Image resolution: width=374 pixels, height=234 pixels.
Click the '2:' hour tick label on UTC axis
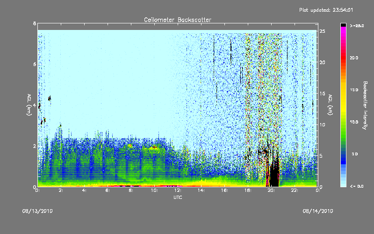61,190
